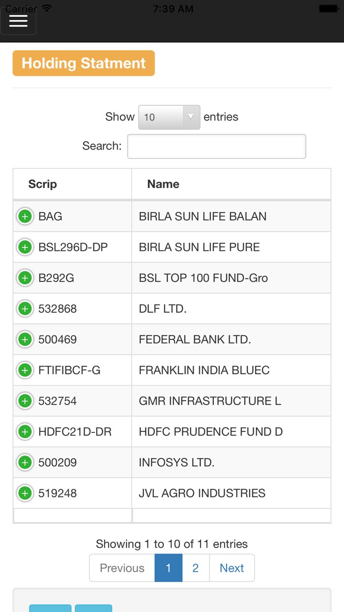Select pagination page 1
This screenshot has width=344, height=612.
point(169,568)
